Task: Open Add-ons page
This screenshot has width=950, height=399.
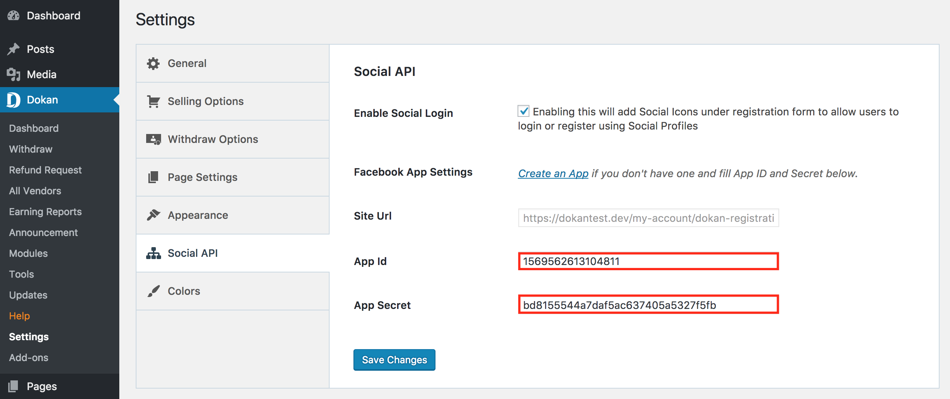Action: pos(29,358)
